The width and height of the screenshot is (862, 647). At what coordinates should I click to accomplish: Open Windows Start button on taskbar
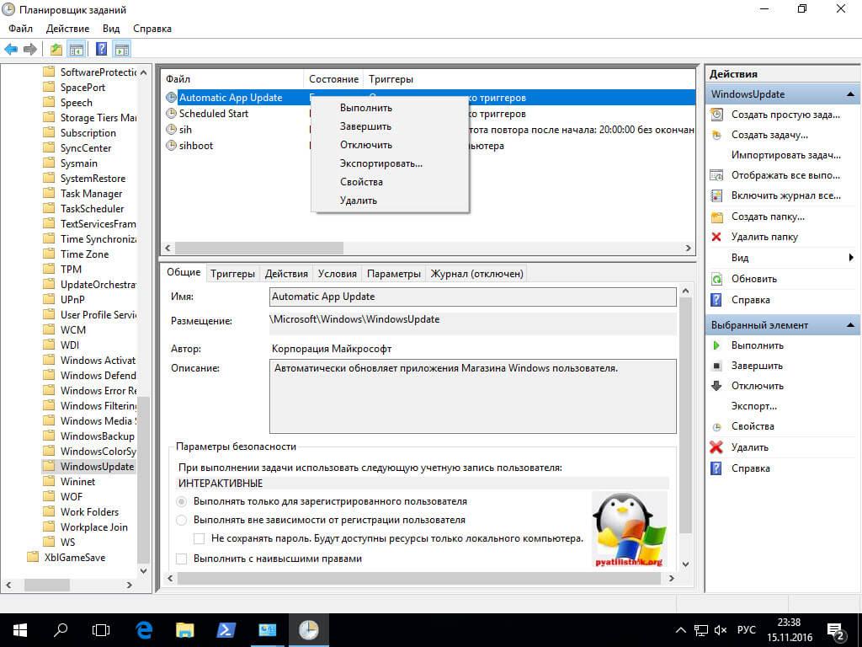coord(19,630)
